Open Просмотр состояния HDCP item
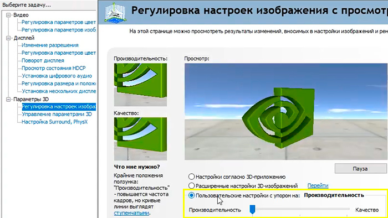 coord(53,68)
